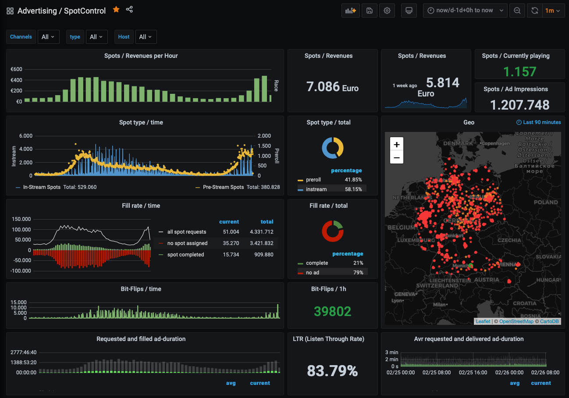Zoom in on the Geo map
Screen dimensions: 569x398
click(x=397, y=144)
